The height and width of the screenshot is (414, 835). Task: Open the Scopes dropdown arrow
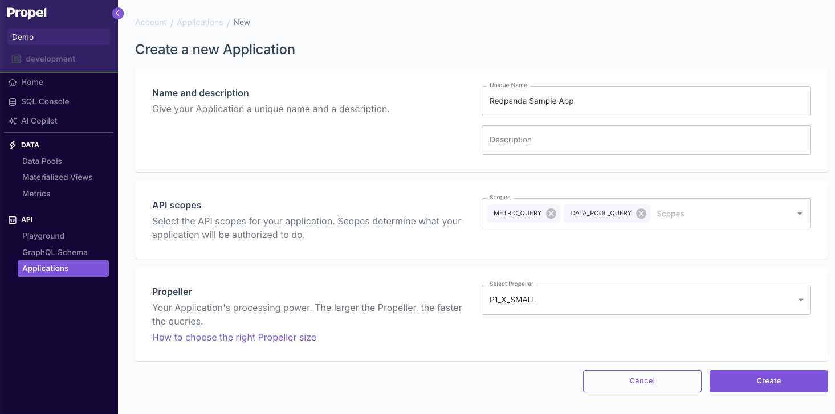click(800, 214)
